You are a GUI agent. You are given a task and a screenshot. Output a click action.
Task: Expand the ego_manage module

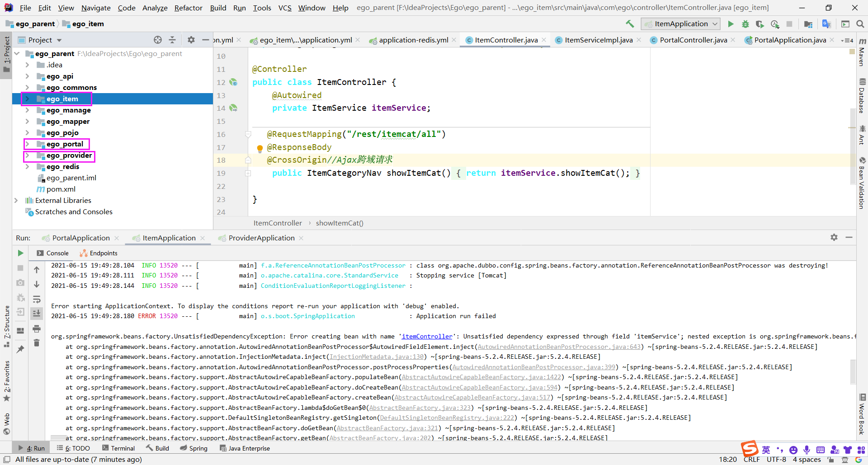[27, 110]
